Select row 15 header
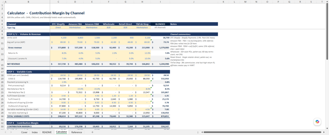Viewport: 329px width, 135px height. (x=2, y=64)
